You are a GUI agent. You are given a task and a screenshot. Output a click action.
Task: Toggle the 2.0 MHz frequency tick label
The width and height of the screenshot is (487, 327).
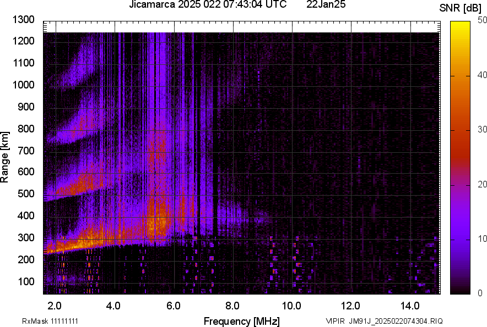coord(55,305)
